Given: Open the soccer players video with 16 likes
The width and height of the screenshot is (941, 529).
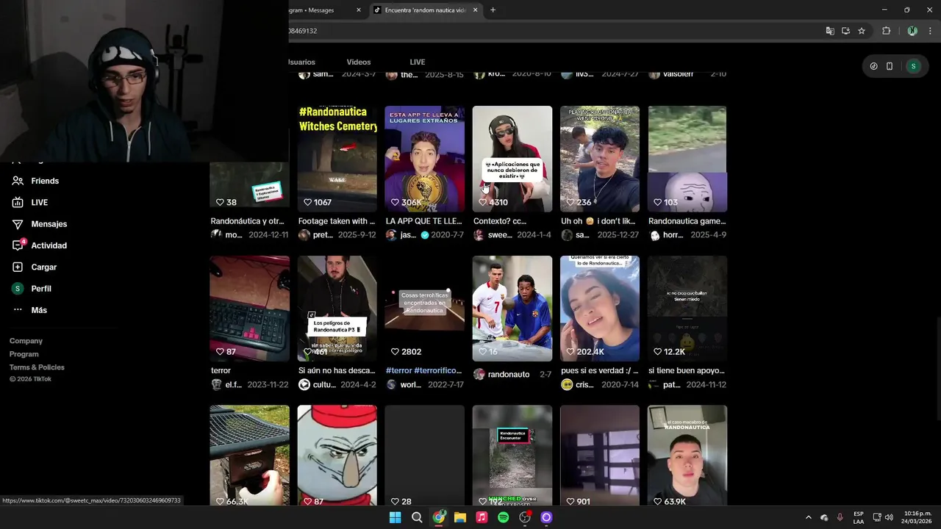Looking at the screenshot, I should click(x=512, y=309).
